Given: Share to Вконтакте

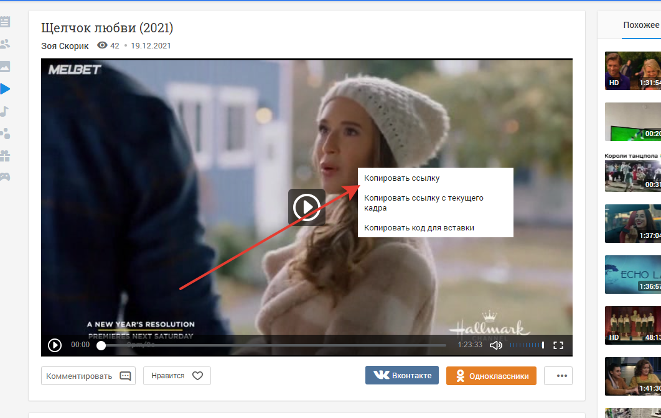Looking at the screenshot, I should click(x=401, y=375).
